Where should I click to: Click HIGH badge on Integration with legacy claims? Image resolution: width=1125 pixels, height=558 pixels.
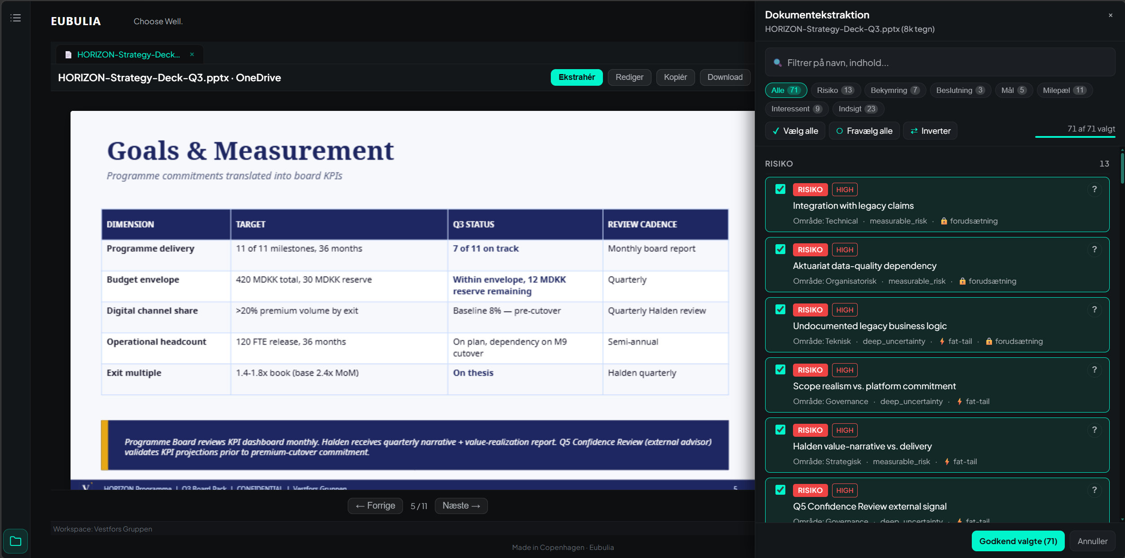click(x=845, y=189)
